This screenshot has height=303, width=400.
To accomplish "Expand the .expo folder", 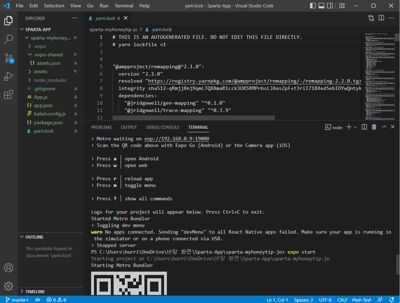I will point(51,46).
